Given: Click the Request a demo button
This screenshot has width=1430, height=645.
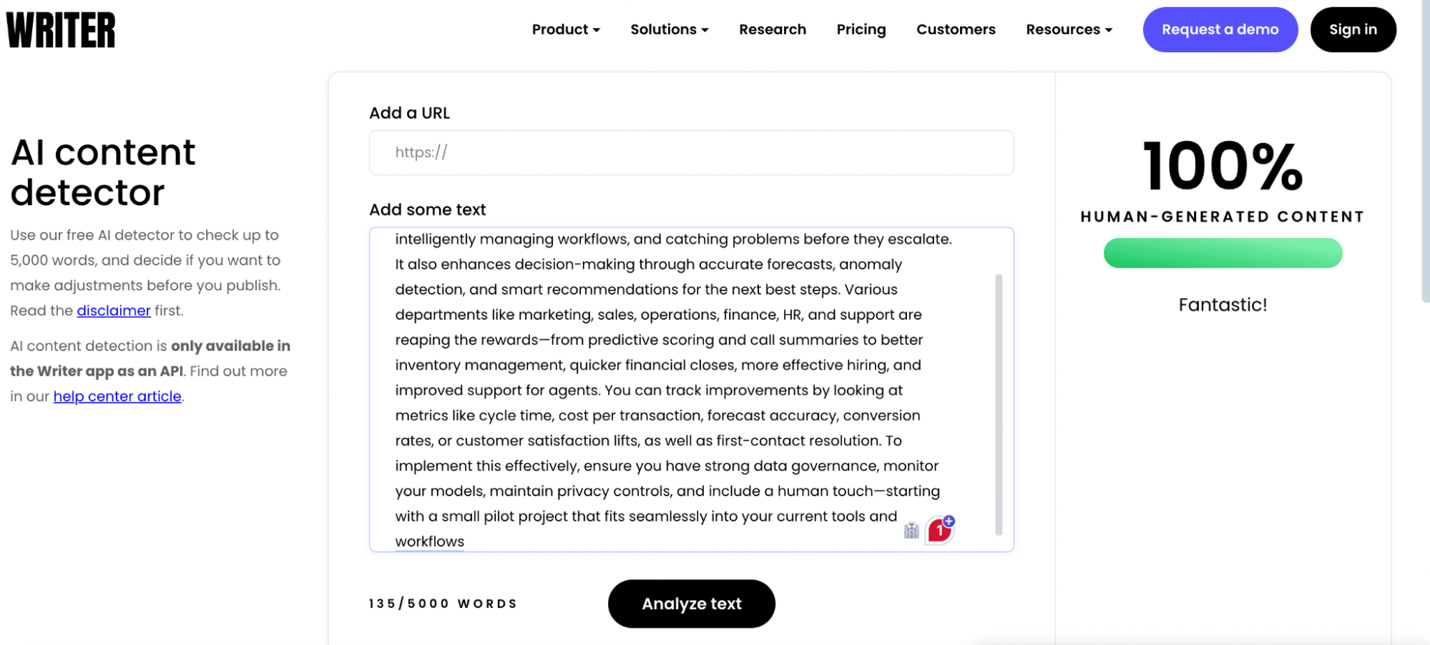Looking at the screenshot, I should (x=1219, y=29).
